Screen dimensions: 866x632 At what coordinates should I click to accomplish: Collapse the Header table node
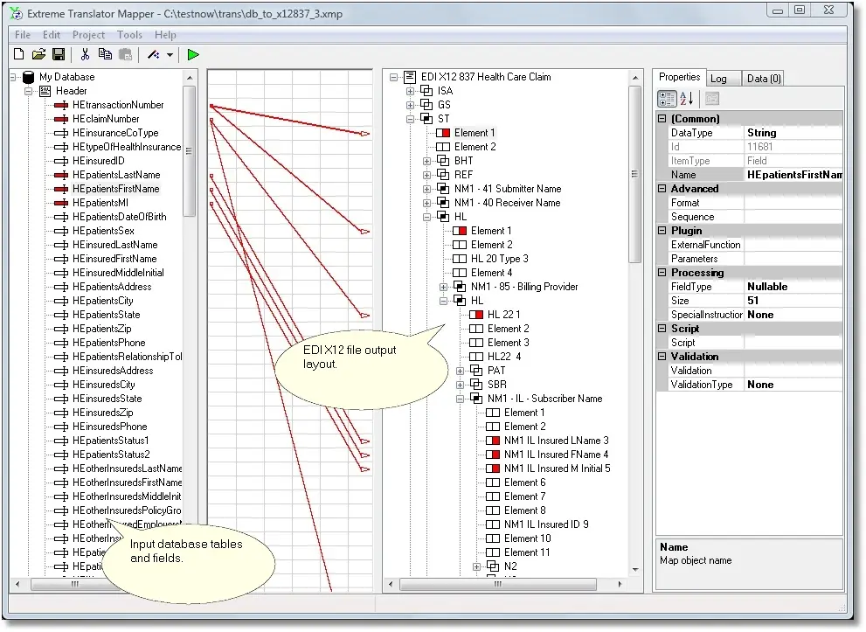pyautogui.click(x=28, y=91)
